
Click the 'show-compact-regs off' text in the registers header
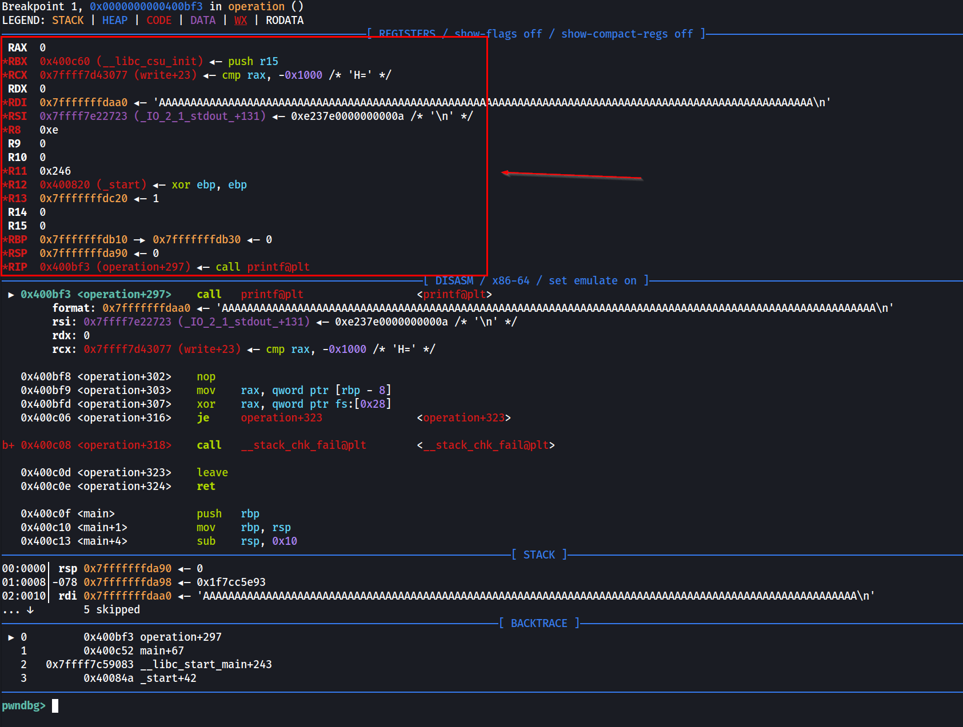point(626,34)
